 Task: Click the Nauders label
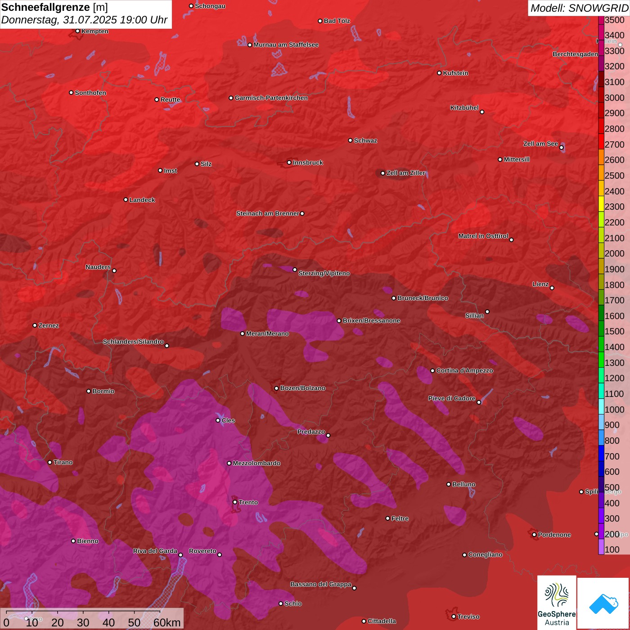(98, 267)
